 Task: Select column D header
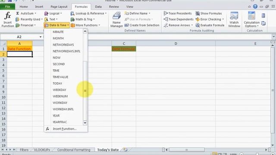[176, 43]
